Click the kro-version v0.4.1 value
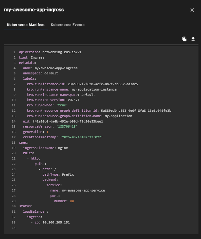The height and width of the screenshot is (239, 201). [73, 100]
